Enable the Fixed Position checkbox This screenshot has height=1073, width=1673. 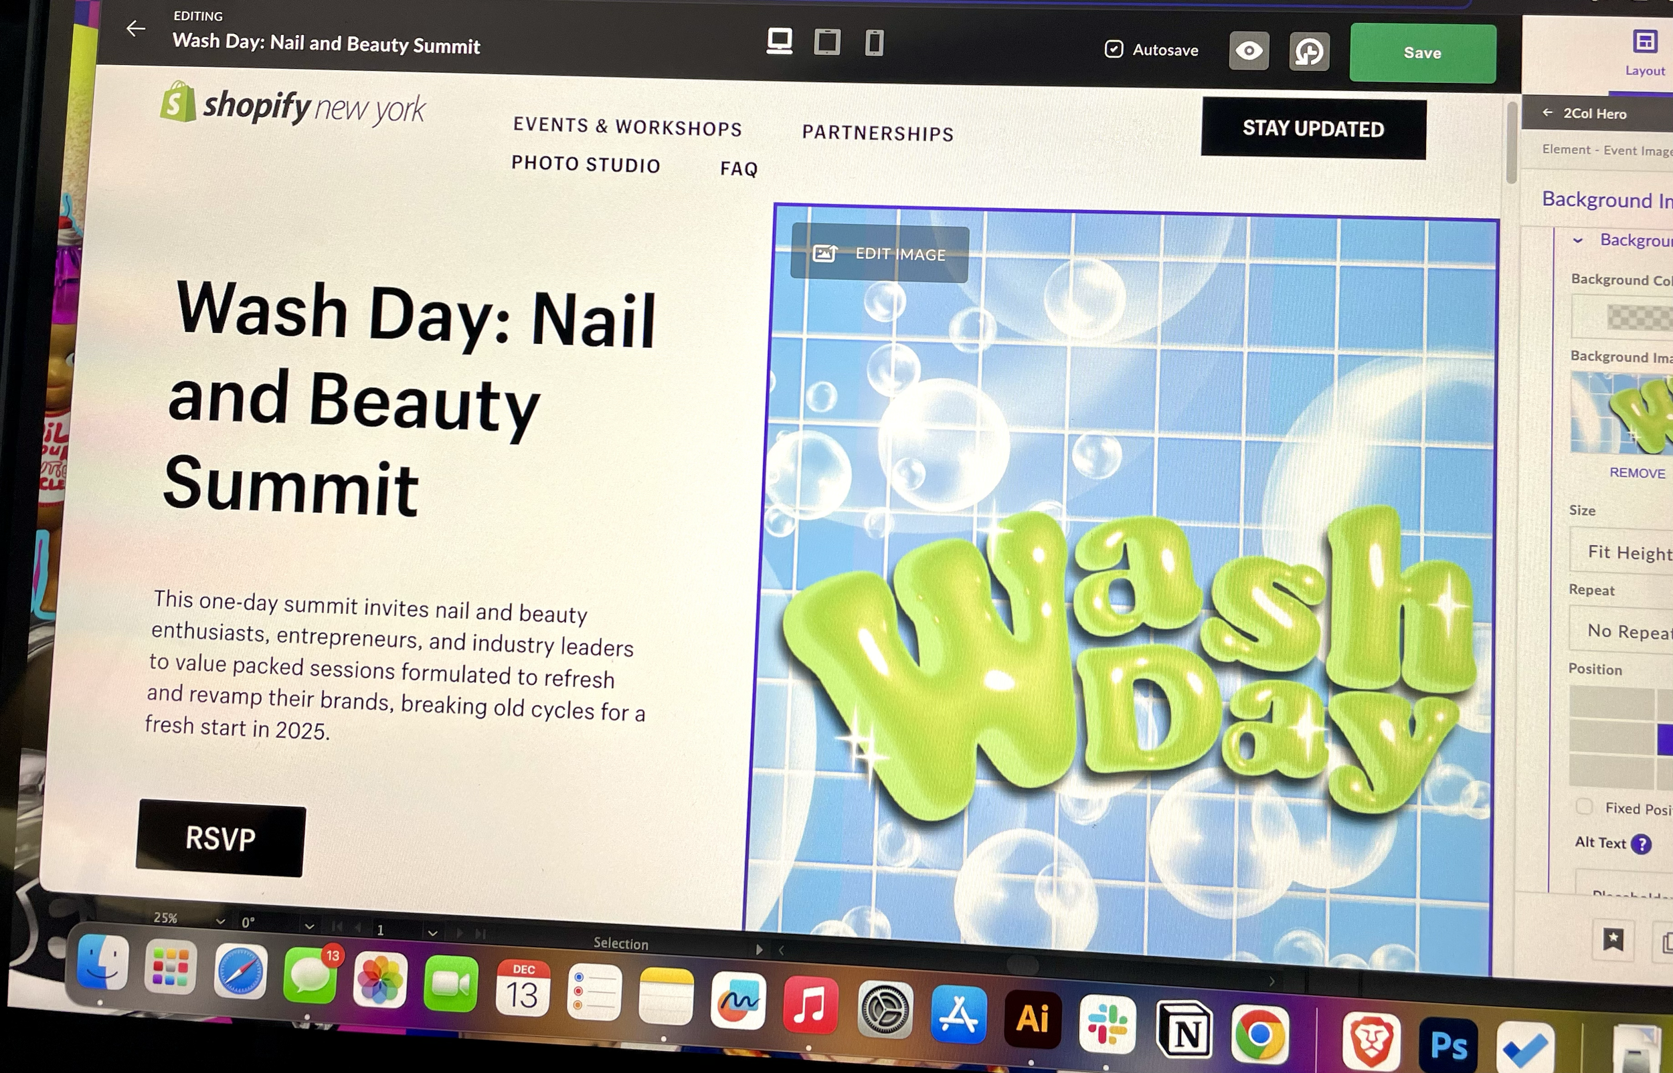pos(1584,807)
